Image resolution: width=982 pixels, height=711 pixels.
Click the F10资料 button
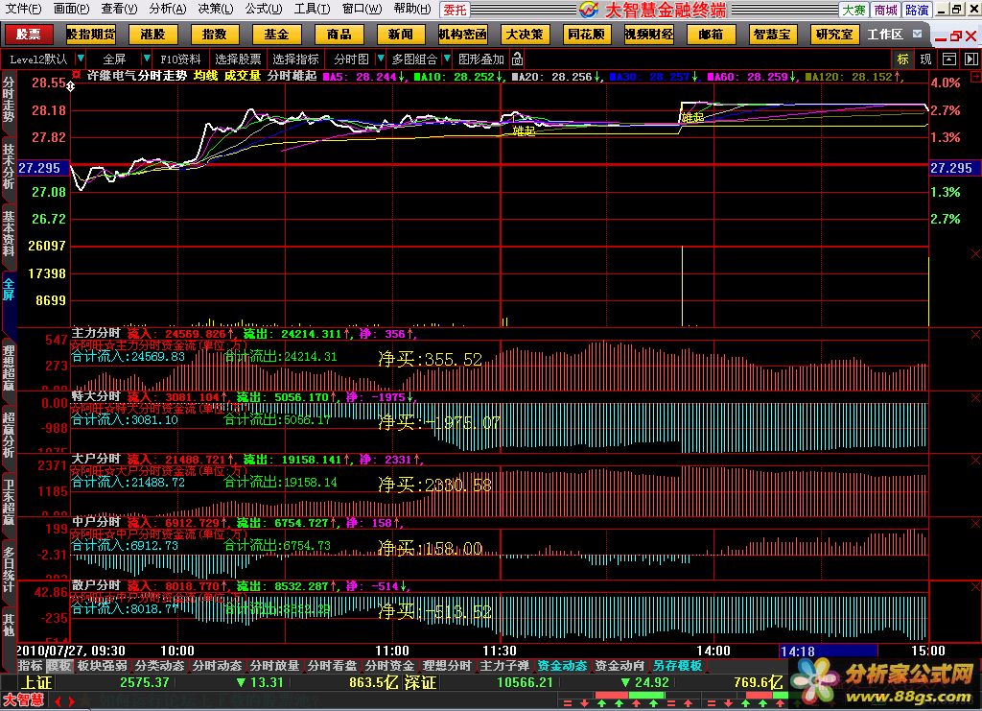coord(180,59)
